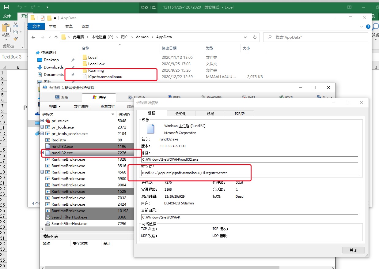Click the cut scissors icon in Excel
The image size is (379, 269).
pos(15,25)
